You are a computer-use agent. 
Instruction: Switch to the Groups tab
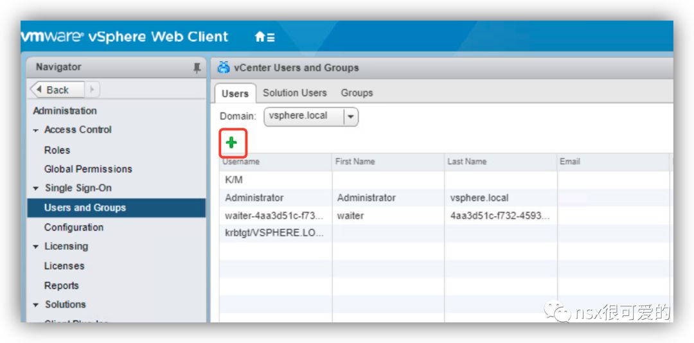[x=357, y=93]
